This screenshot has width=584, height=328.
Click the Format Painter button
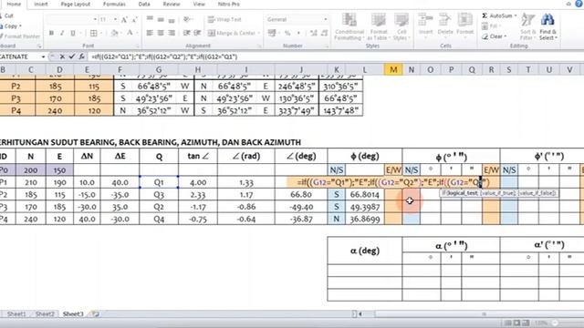pyautogui.click(x=20, y=36)
